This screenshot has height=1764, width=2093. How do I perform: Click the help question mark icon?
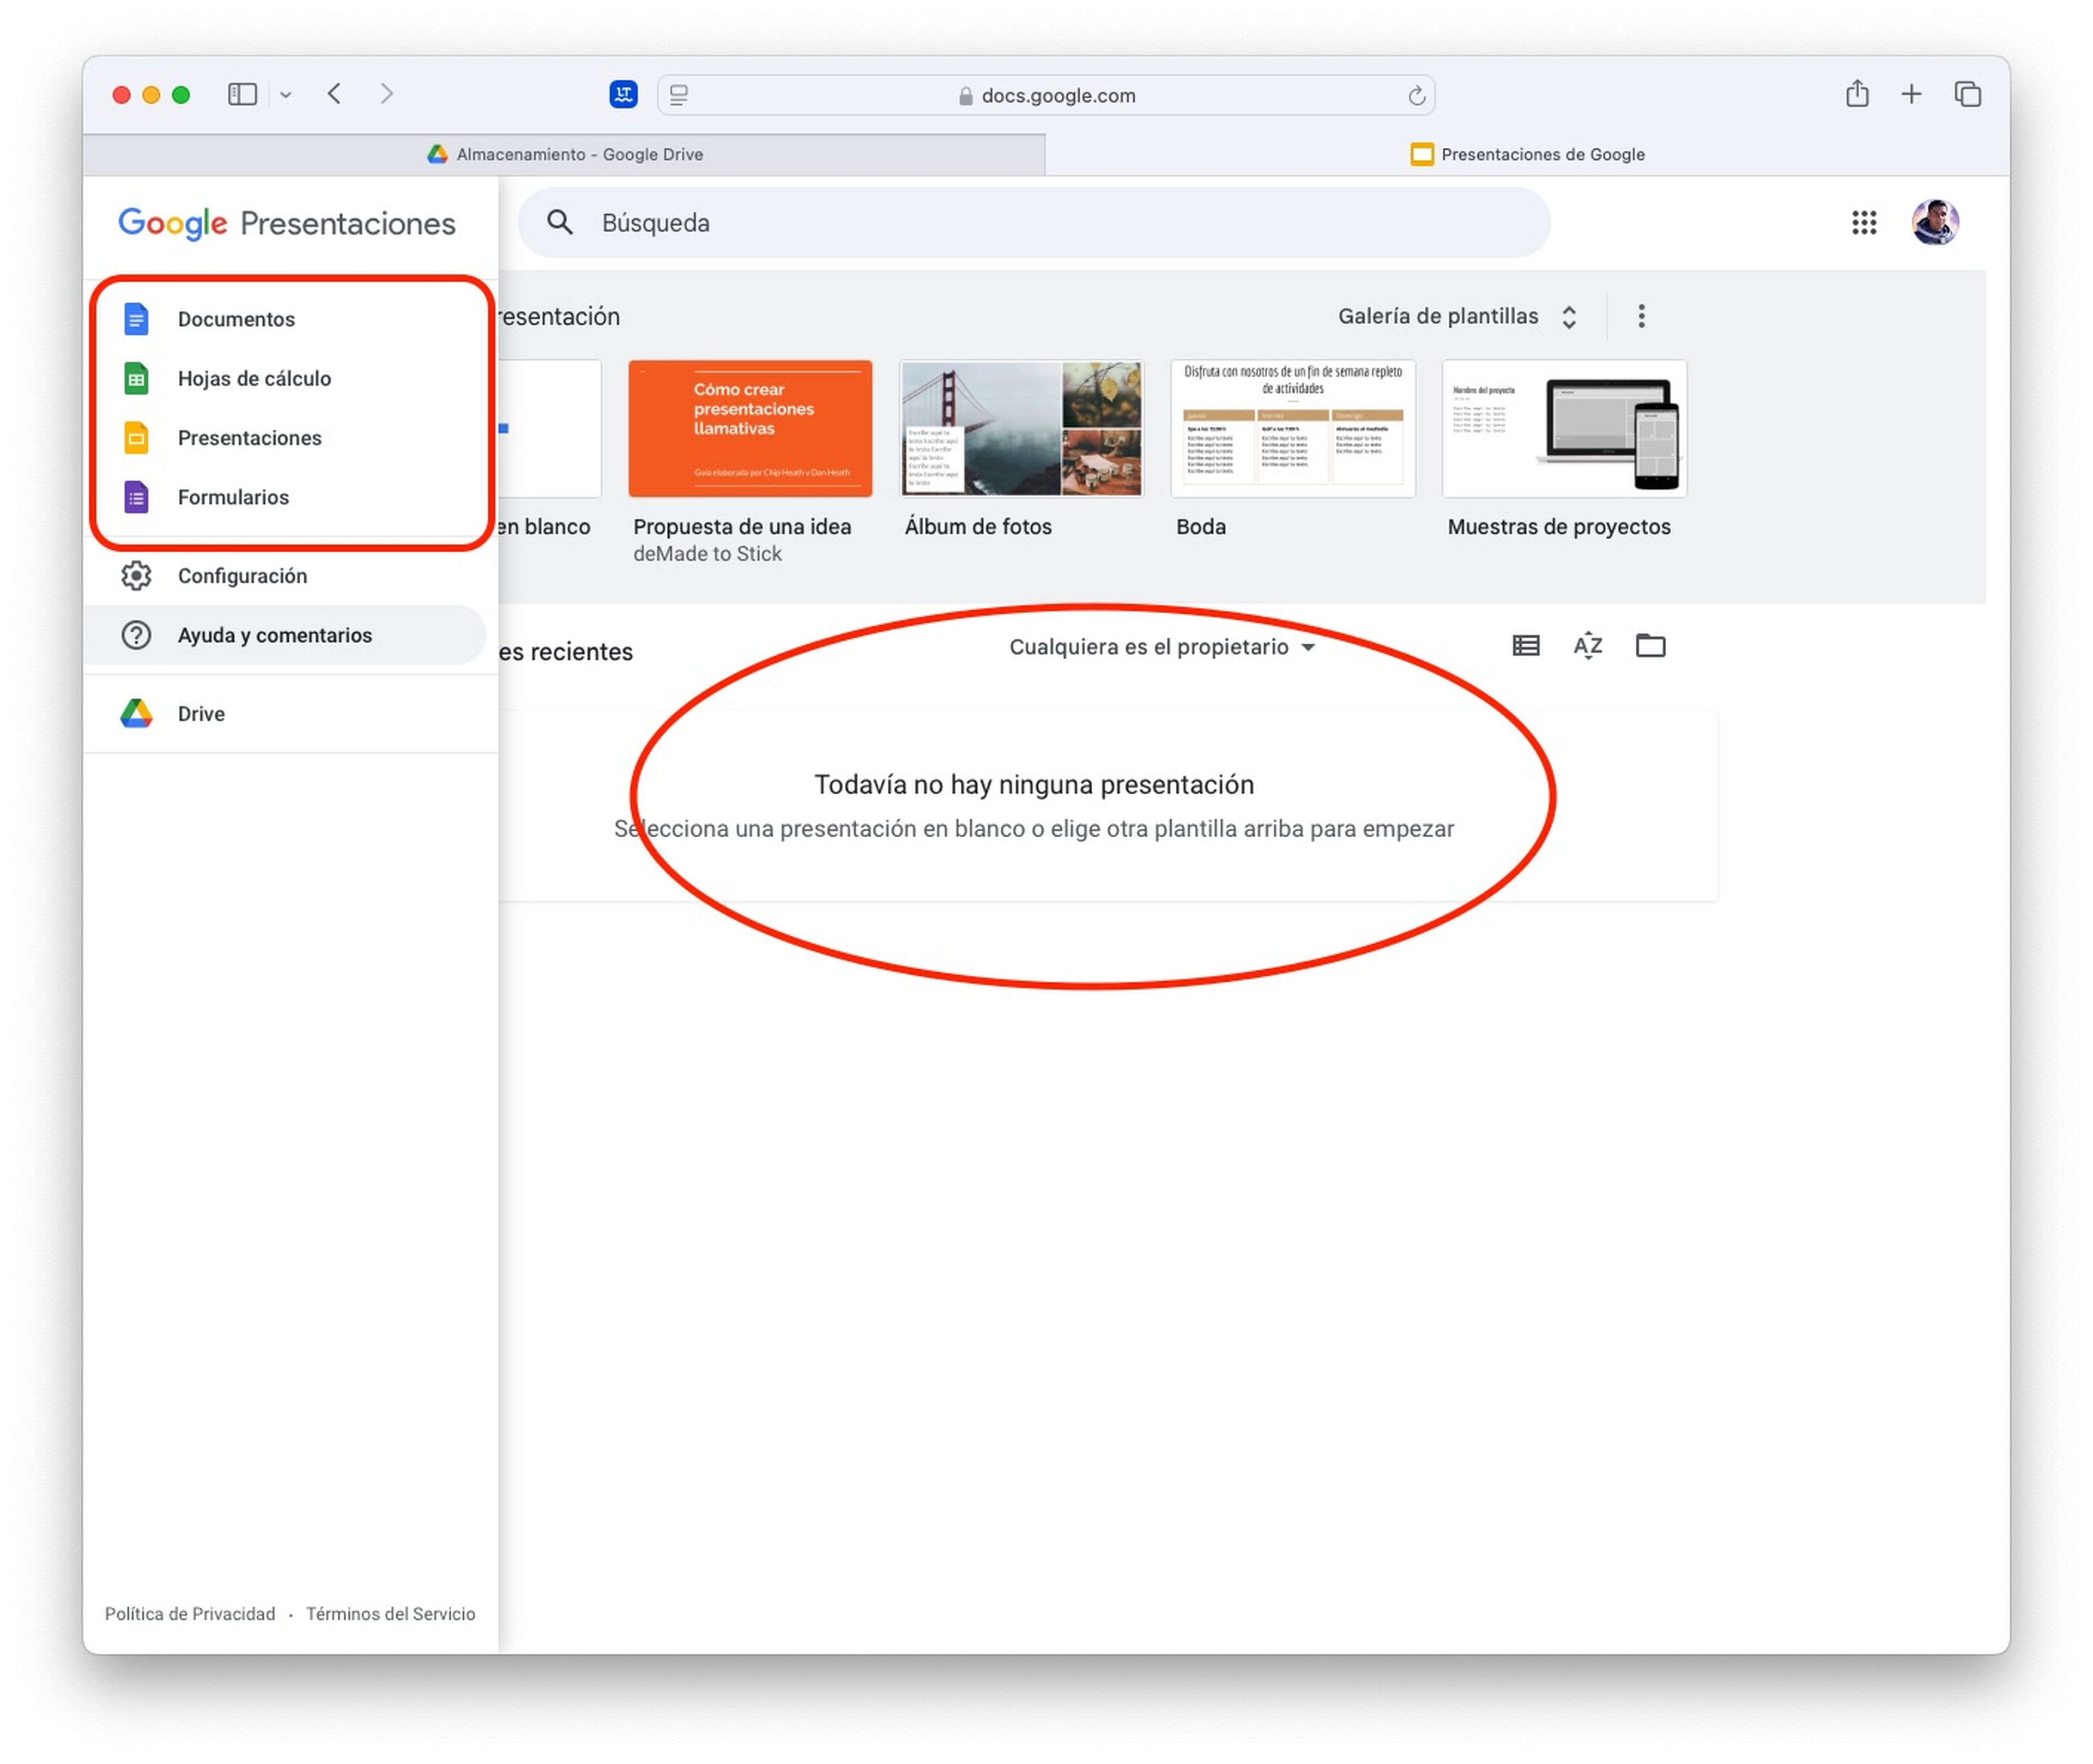click(136, 635)
